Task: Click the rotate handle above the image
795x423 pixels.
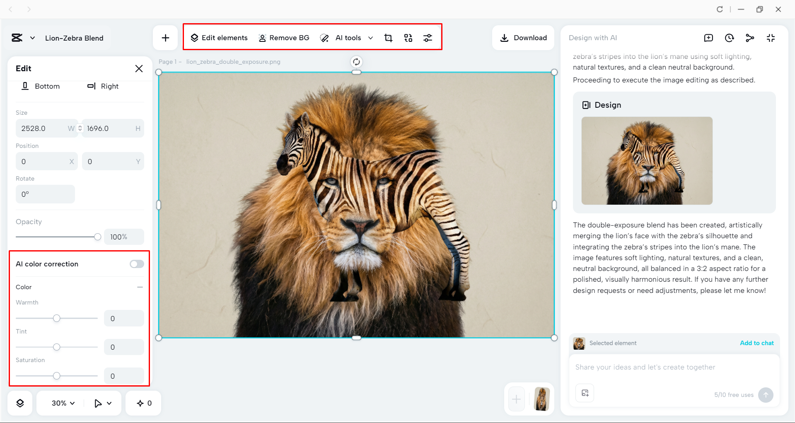Action: tap(356, 62)
